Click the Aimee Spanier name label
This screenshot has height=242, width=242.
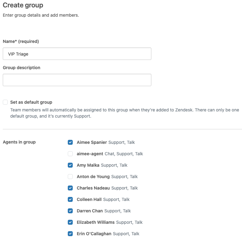coord(92,142)
